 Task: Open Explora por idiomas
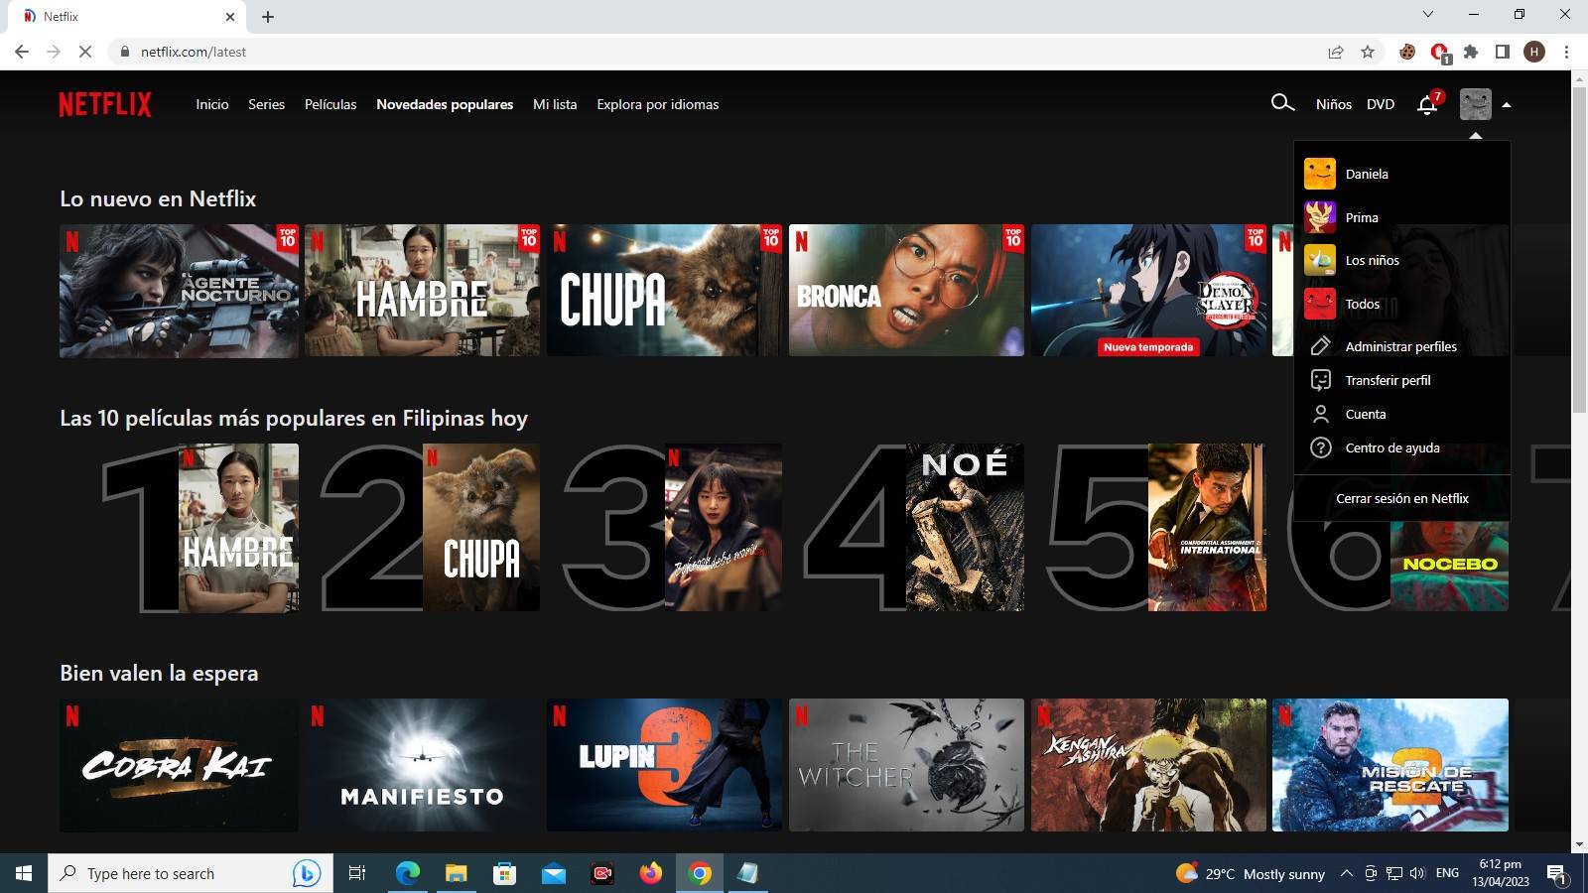(x=657, y=104)
